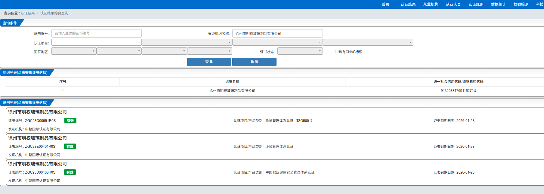Focus the 证书编号 input field
This screenshot has width=544, height=194.
[97, 33]
